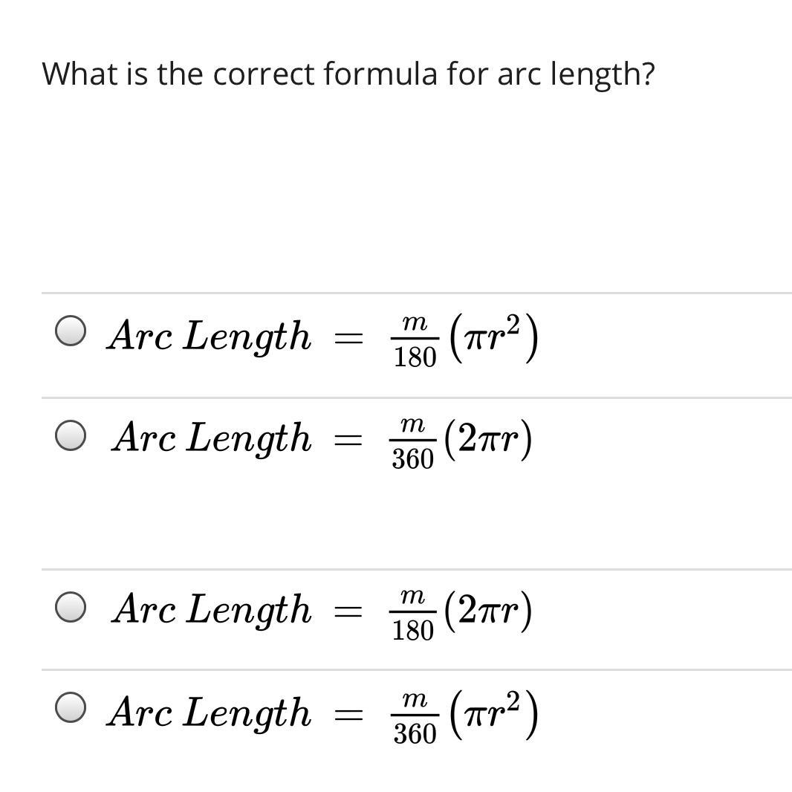
Task: Click the "Arc Length" label in the second option
Action: click(212, 438)
